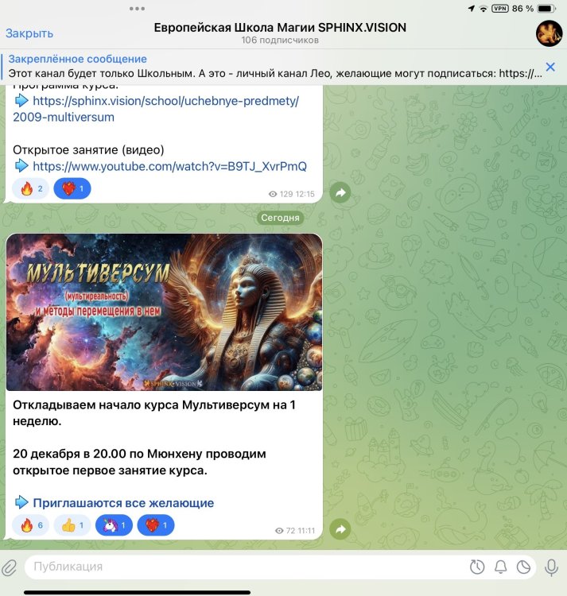567x596 pixels.
Task: Open the Мультиверсум banner image
Action: (x=164, y=312)
